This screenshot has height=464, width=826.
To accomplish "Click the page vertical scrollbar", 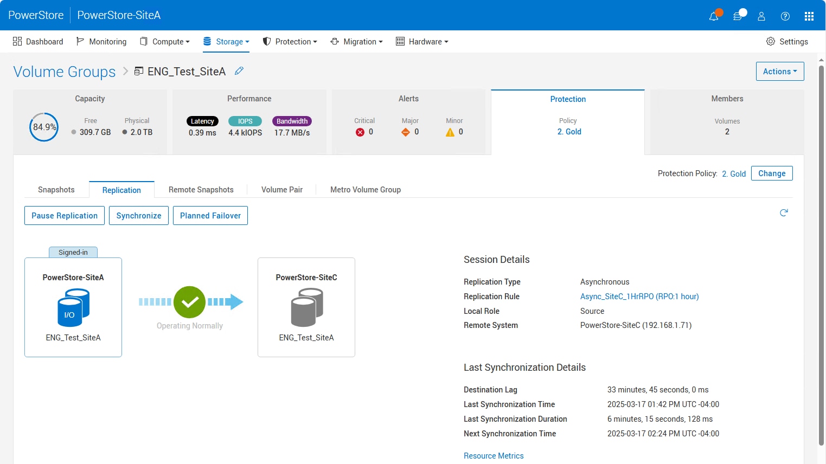I will pyautogui.click(x=821, y=255).
